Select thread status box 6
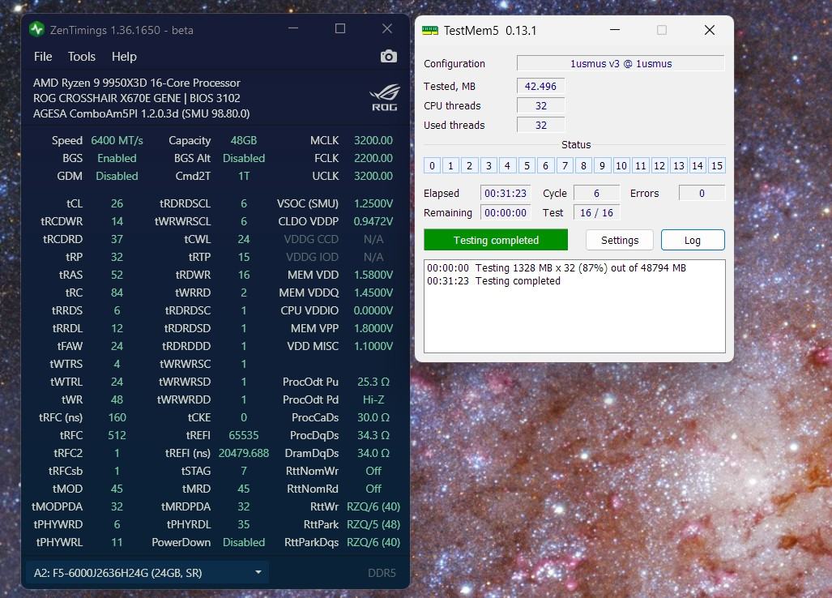Viewport: 832px width, 598px height. [545, 165]
